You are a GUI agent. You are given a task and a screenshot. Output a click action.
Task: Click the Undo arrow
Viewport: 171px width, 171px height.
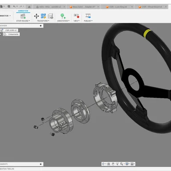(14, 6)
